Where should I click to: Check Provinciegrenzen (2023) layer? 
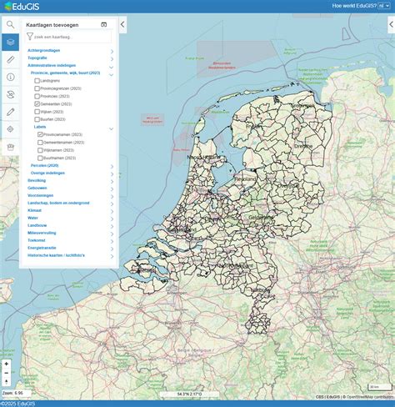37,88
